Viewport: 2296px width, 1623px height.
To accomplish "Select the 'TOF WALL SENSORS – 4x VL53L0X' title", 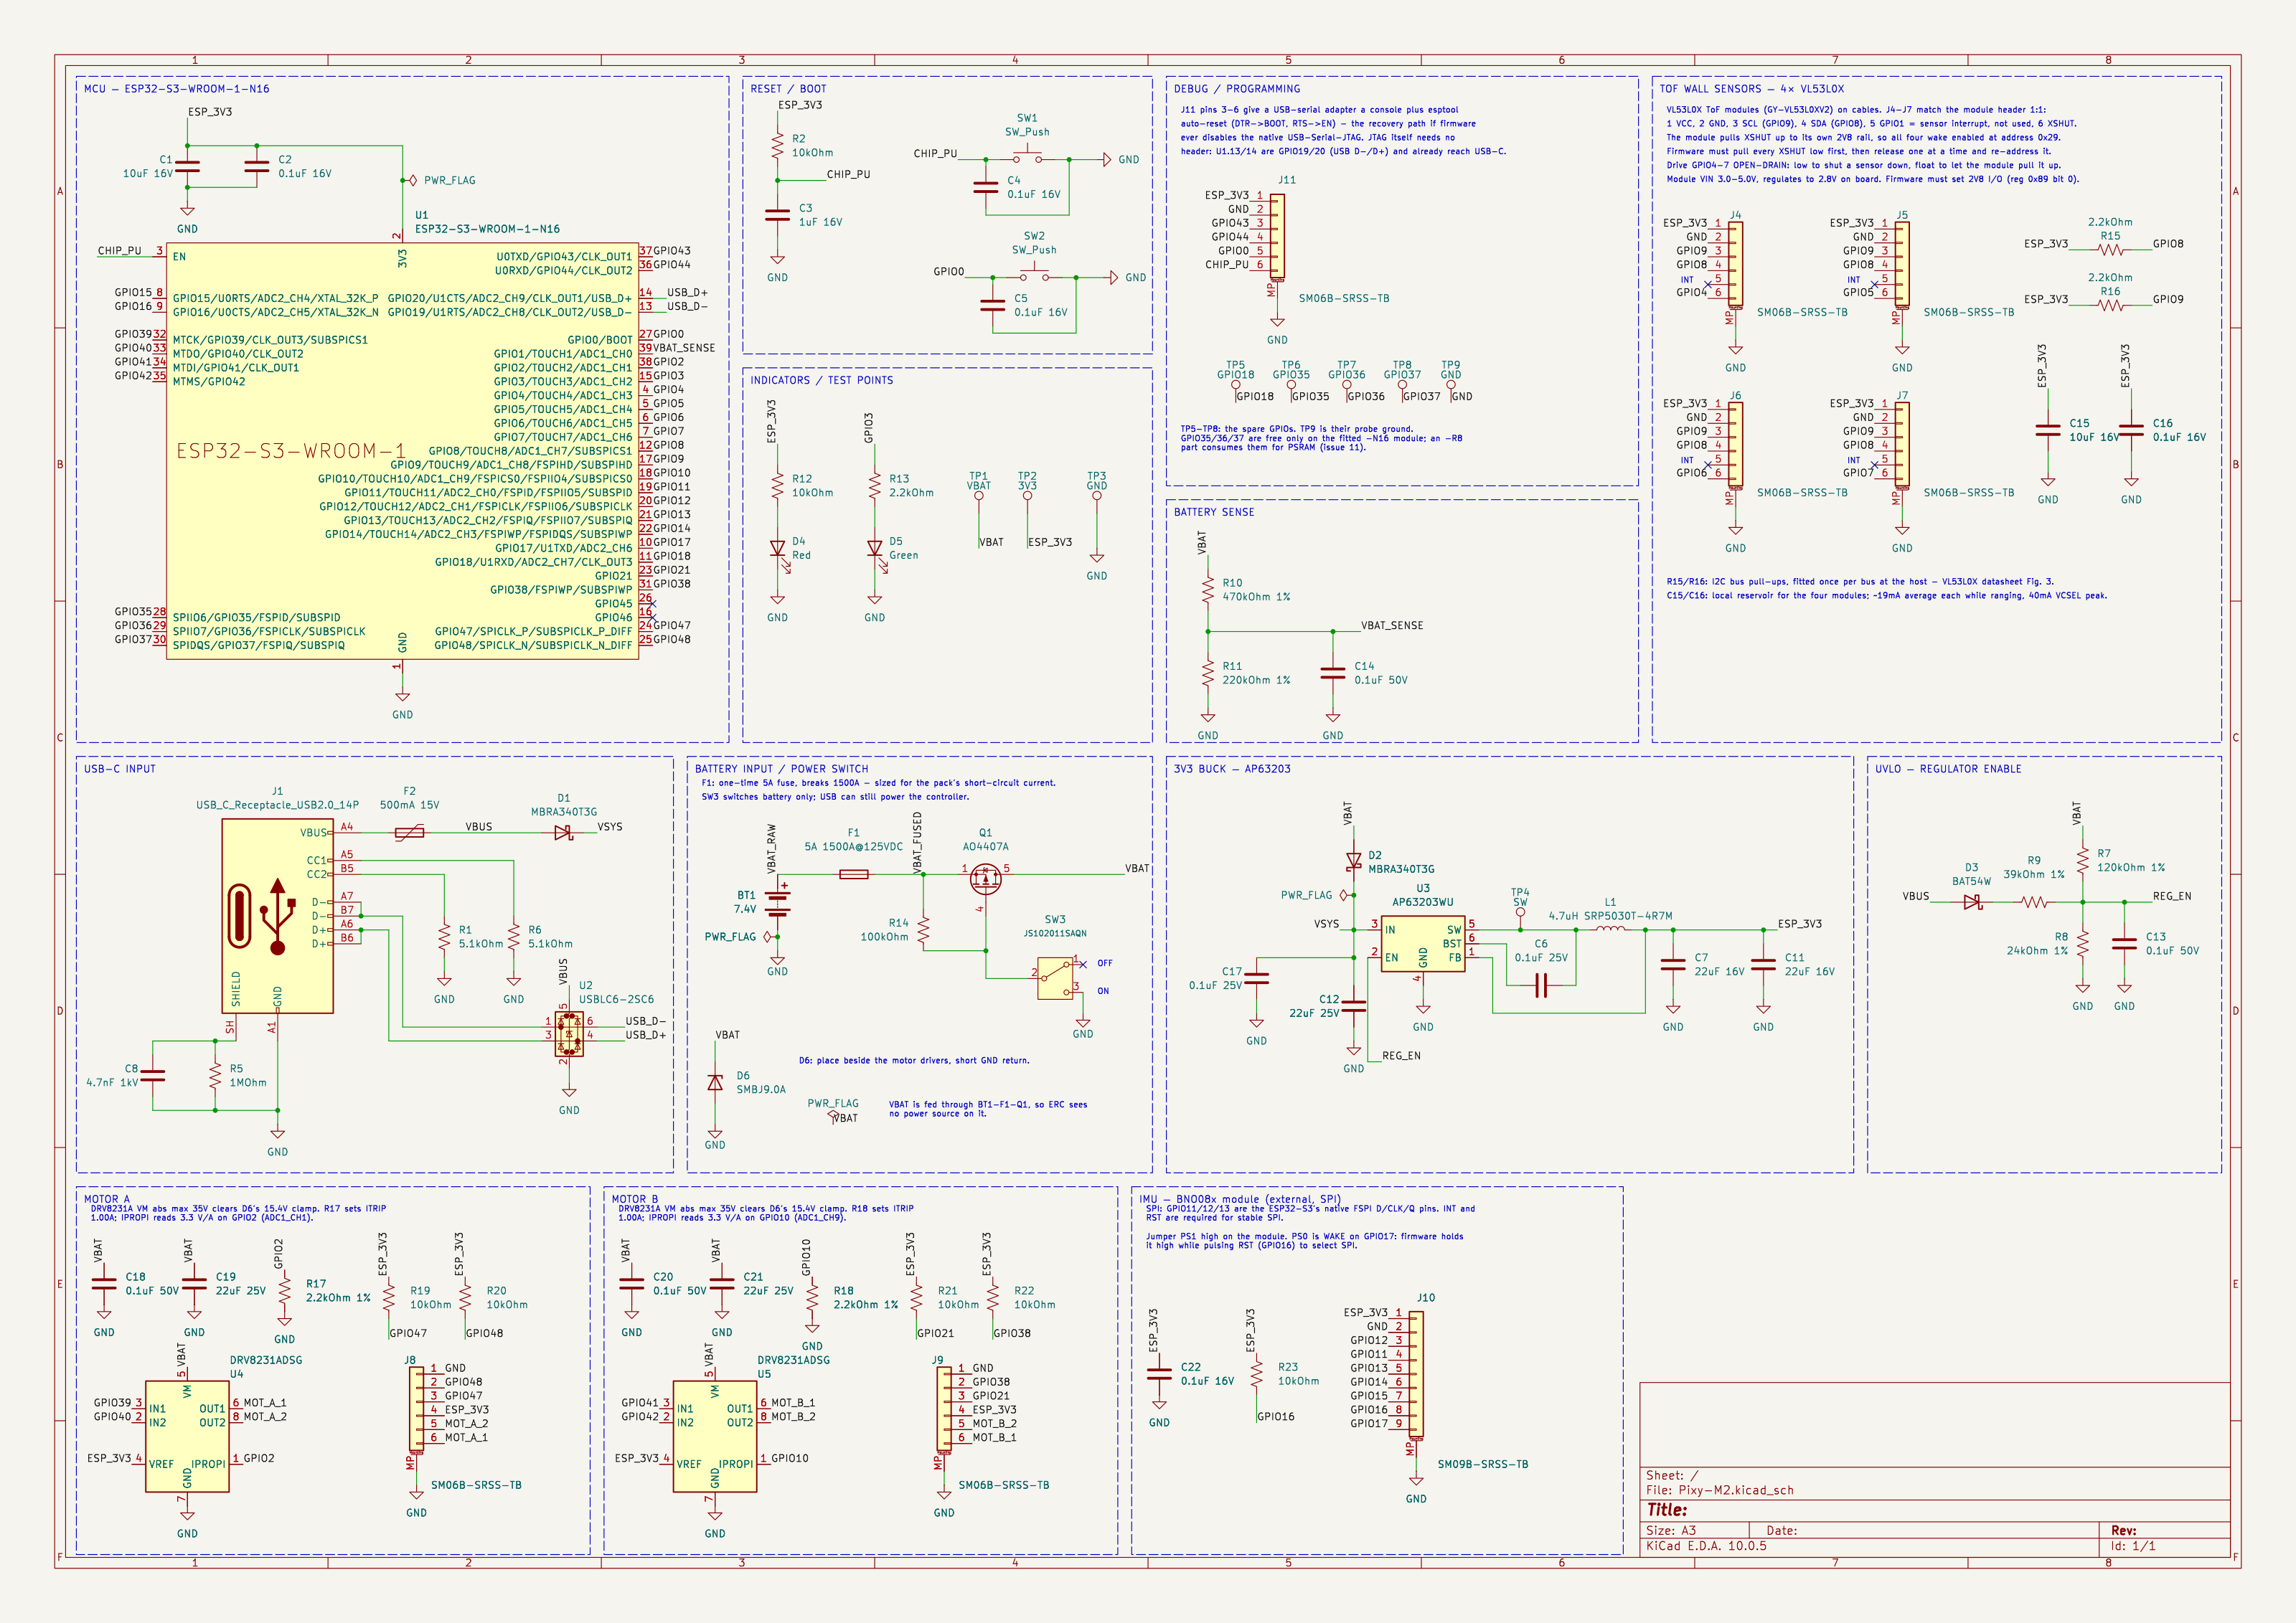I will click(1752, 89).
